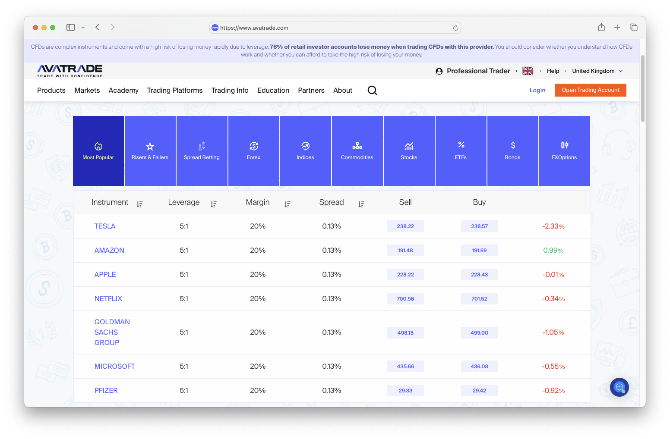Viewport: 670px width, 439px height.
Task: Toggle sort order on Leverage column
Action: tap(213, 204)
